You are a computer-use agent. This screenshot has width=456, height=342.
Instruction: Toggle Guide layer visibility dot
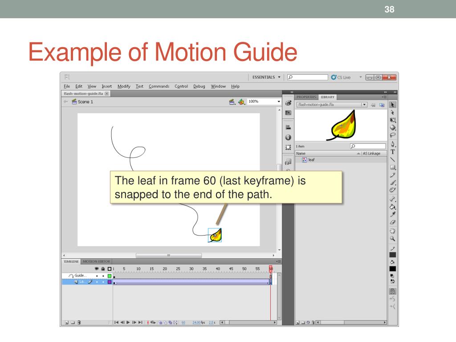[97, 276]
